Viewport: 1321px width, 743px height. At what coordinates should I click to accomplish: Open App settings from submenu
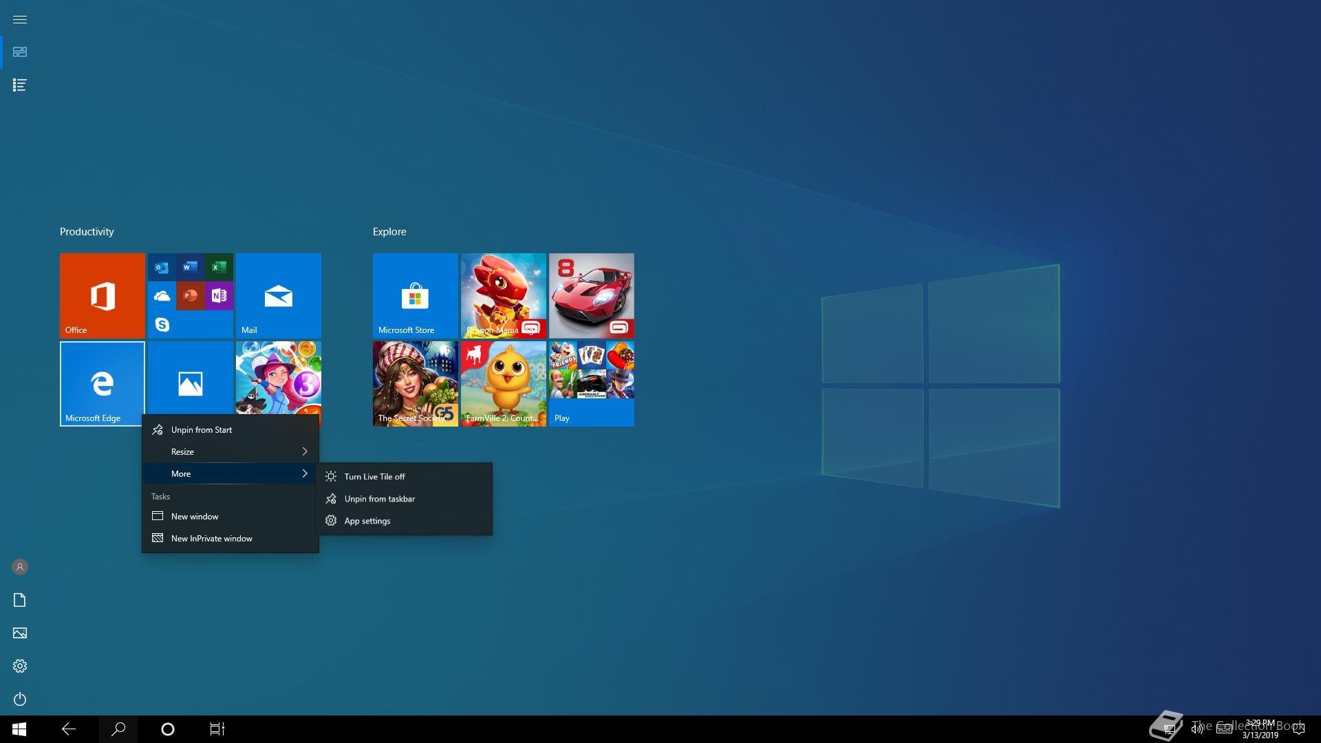point(405,521)
